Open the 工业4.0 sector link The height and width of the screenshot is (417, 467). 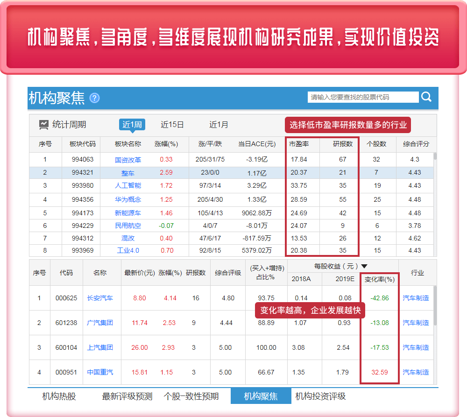pos(128,250)
